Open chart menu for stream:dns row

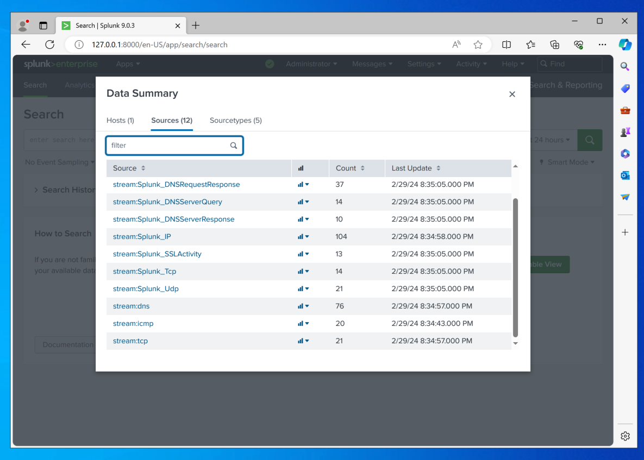[303, 306]
